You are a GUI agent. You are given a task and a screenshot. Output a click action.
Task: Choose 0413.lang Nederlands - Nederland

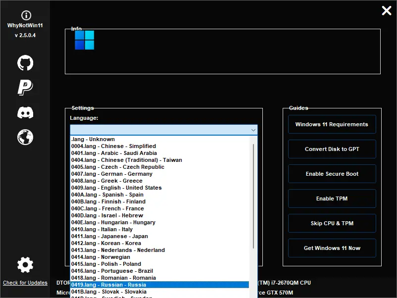[x=160, y=250]
